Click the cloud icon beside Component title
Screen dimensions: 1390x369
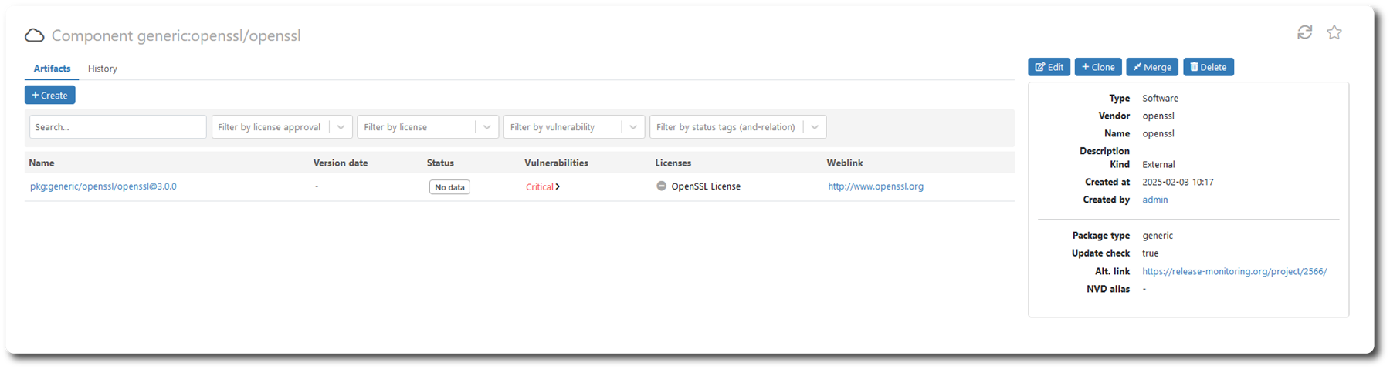(x=35, y=35)
